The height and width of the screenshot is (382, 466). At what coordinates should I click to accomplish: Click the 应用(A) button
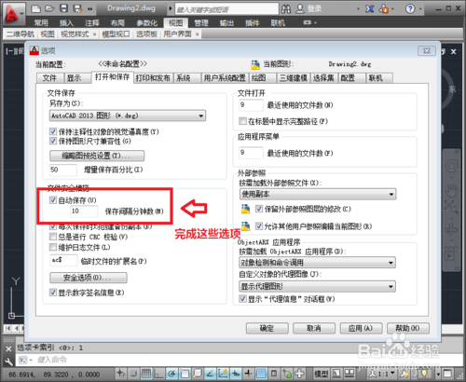coord(361,328)
